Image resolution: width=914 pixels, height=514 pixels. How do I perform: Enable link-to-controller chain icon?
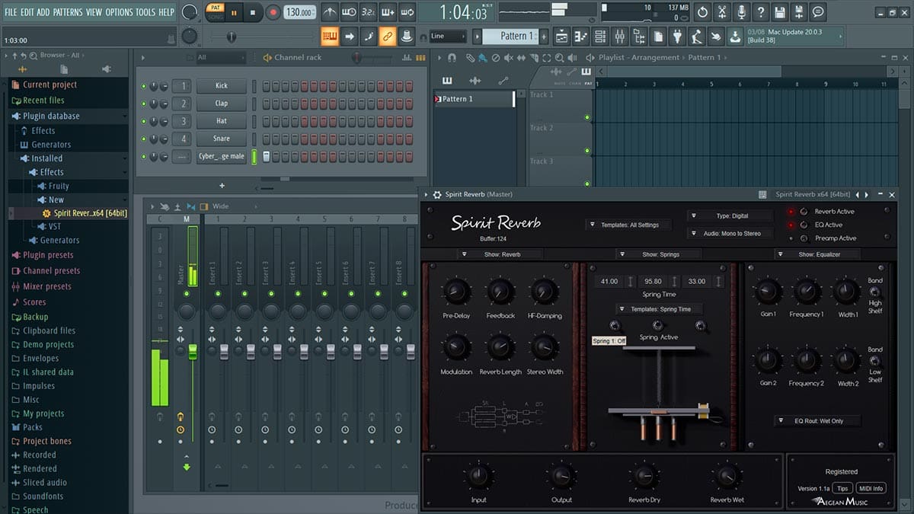coord(387,37)
